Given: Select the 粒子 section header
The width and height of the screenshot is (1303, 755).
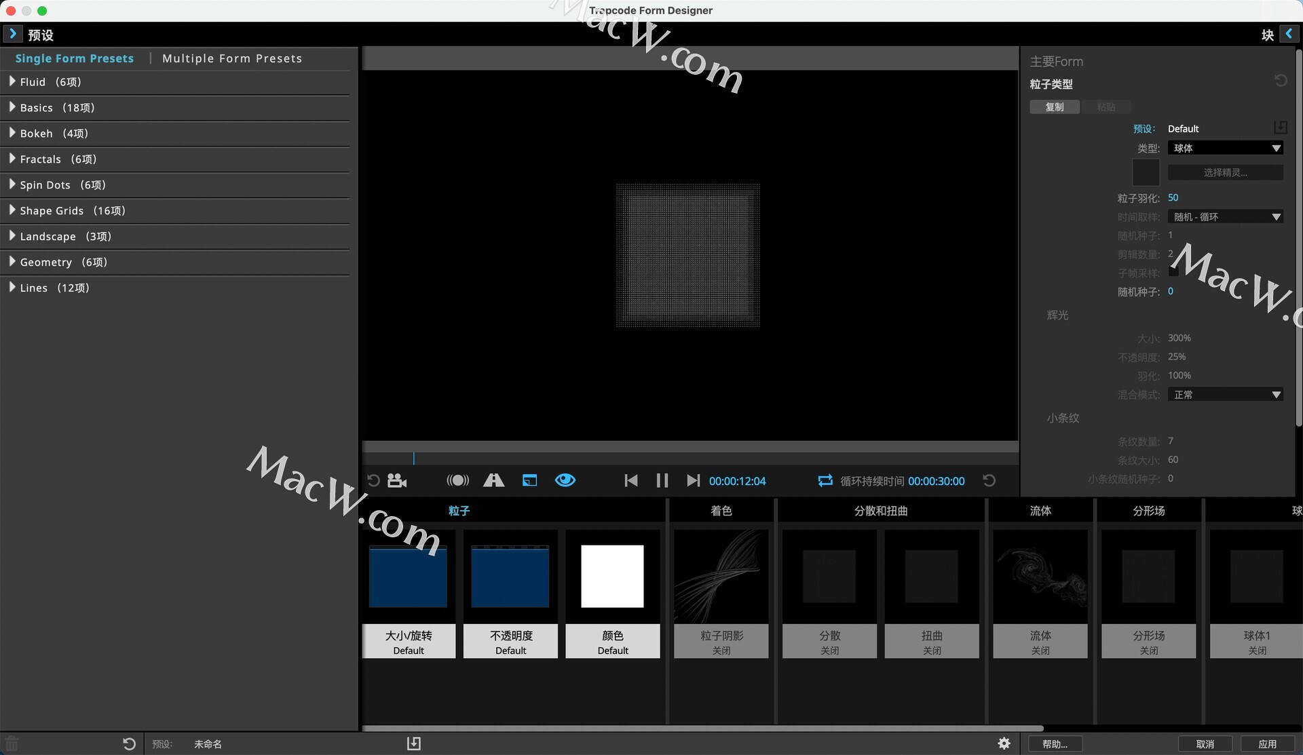Looking at the screenshot, I should pos(459,510).
